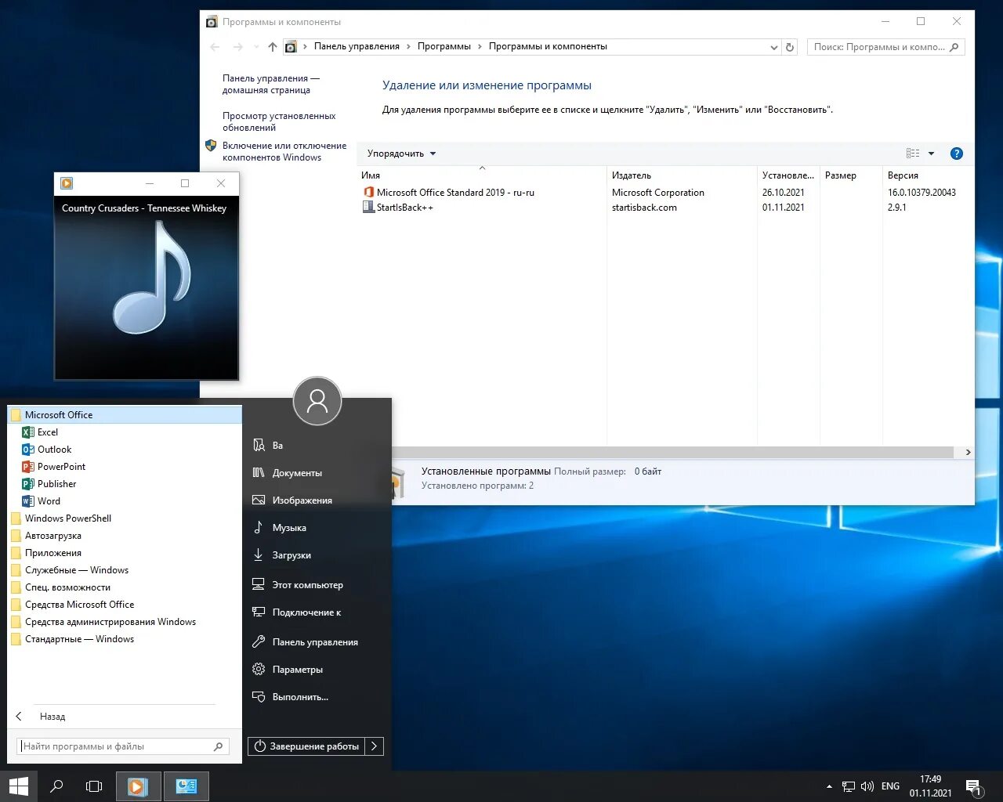This screenshot has height=802, width=1003.
Task: Switch to Control Panel taskbar button
Action: [186, 786]
